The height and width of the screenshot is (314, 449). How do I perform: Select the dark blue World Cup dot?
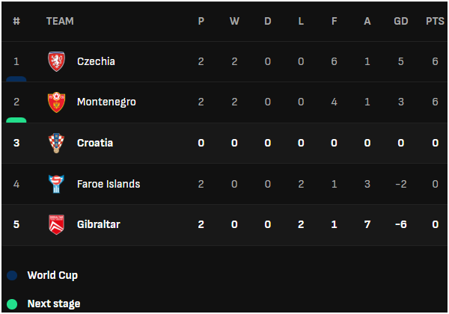click(12, 275)
